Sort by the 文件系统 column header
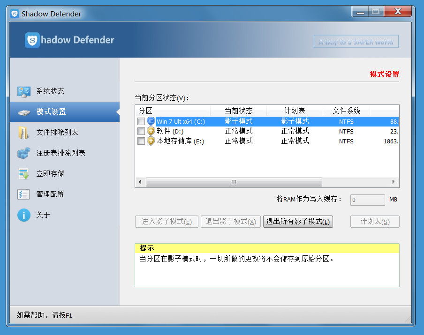 pyautogui.click(x=347, y=111)
